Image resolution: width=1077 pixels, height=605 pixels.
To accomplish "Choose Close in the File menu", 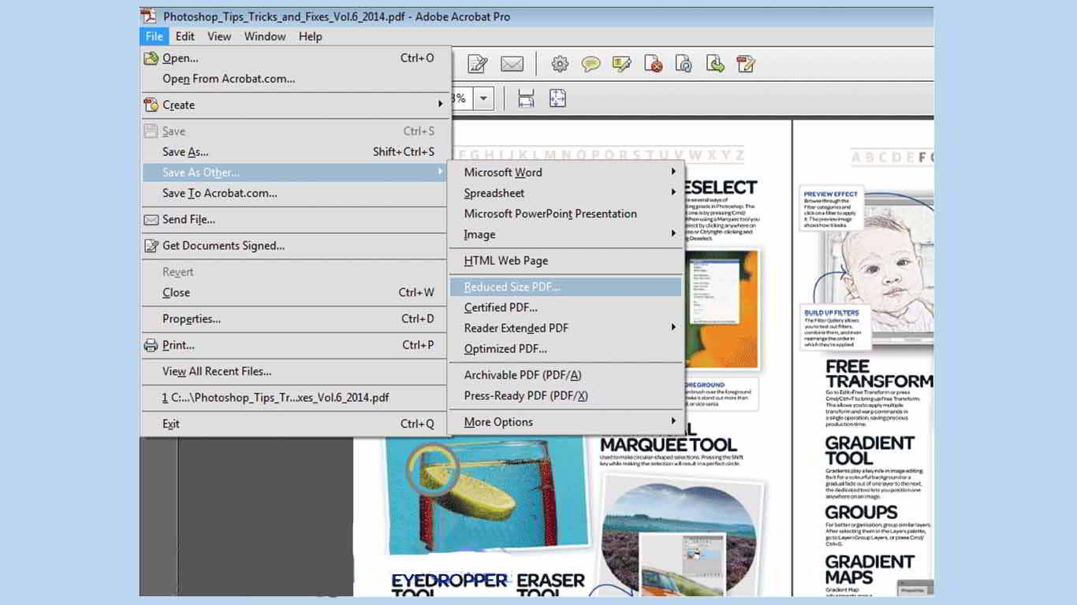I will pyautogui.click(x=293, y=292).
